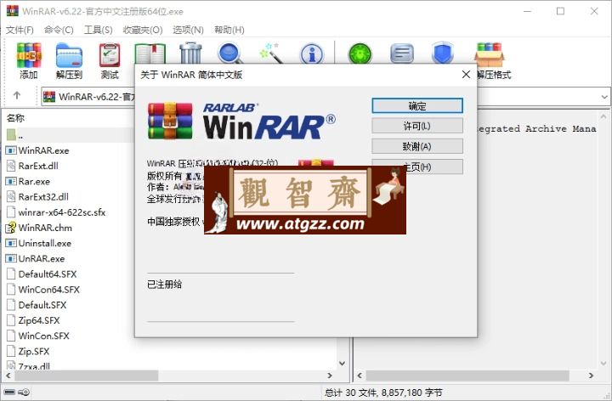The image size is (612, 401).
Task: Click file list horizontal scrollbar right arrow
Action: (x=330, y=376)
